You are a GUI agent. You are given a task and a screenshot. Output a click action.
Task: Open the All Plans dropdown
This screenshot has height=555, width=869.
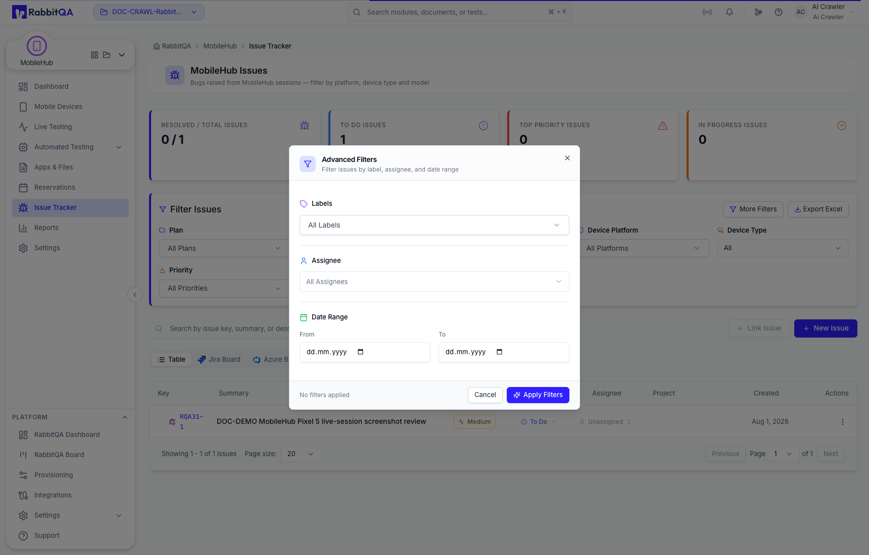point(224,248)
